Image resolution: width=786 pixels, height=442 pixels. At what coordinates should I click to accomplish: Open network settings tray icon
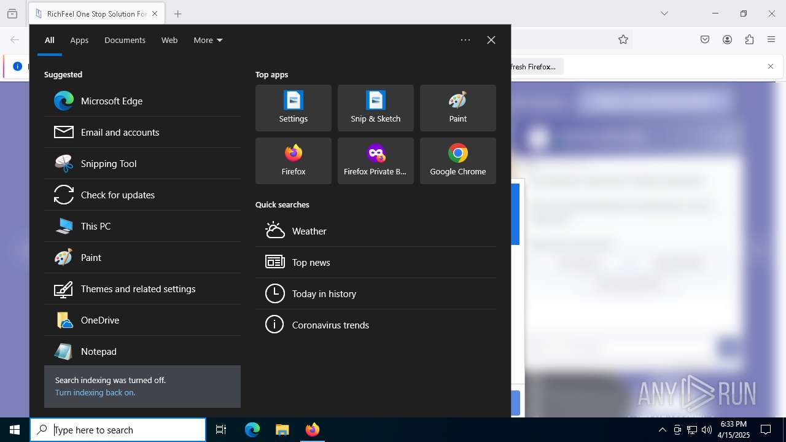[x=692, y=430]
